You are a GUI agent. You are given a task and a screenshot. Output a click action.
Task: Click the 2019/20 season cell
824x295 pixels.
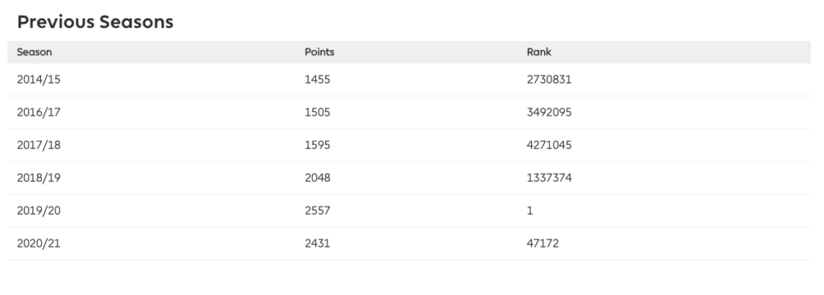point(39,211)
